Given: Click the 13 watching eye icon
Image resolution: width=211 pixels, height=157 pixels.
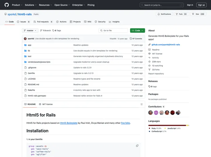Looking at the screenshot, I should point(149,66).
